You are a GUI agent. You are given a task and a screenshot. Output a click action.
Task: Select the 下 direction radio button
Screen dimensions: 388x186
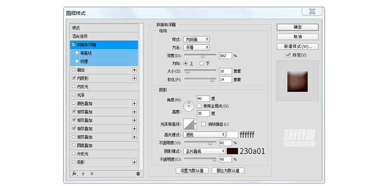[202, 63]
